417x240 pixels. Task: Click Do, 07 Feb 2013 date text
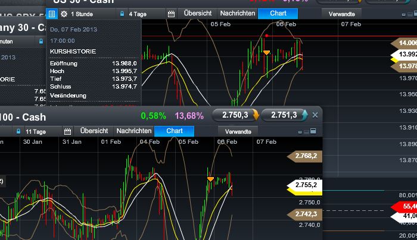[73, 30]
